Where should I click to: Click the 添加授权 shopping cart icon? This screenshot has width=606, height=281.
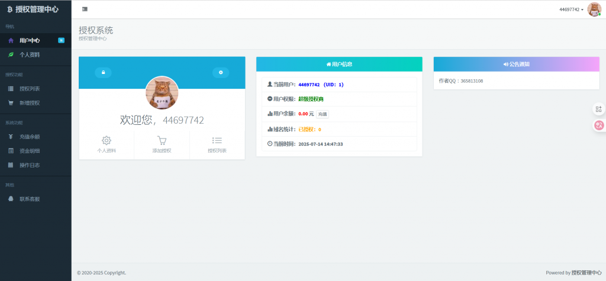[162, 141]
